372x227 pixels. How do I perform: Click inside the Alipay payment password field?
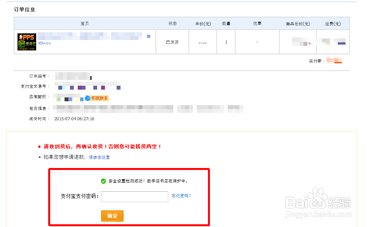click(x=134, y=197)
